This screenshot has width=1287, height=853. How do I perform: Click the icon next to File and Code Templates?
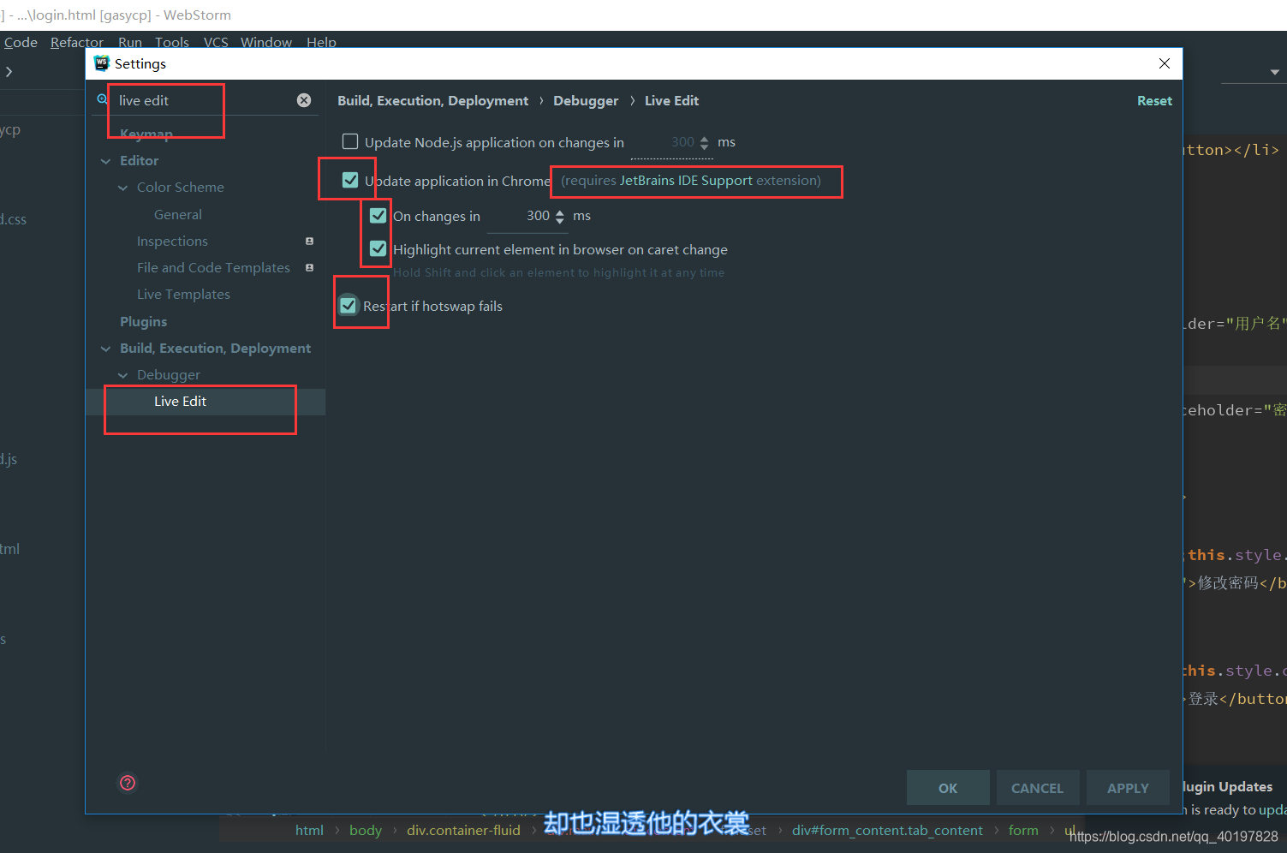(308, 268)
